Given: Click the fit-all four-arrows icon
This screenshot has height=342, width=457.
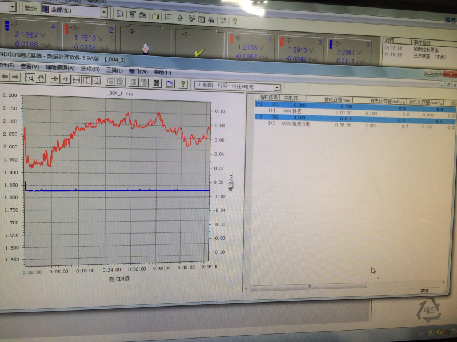Looking at the screenshot, I should pos(97,80).
